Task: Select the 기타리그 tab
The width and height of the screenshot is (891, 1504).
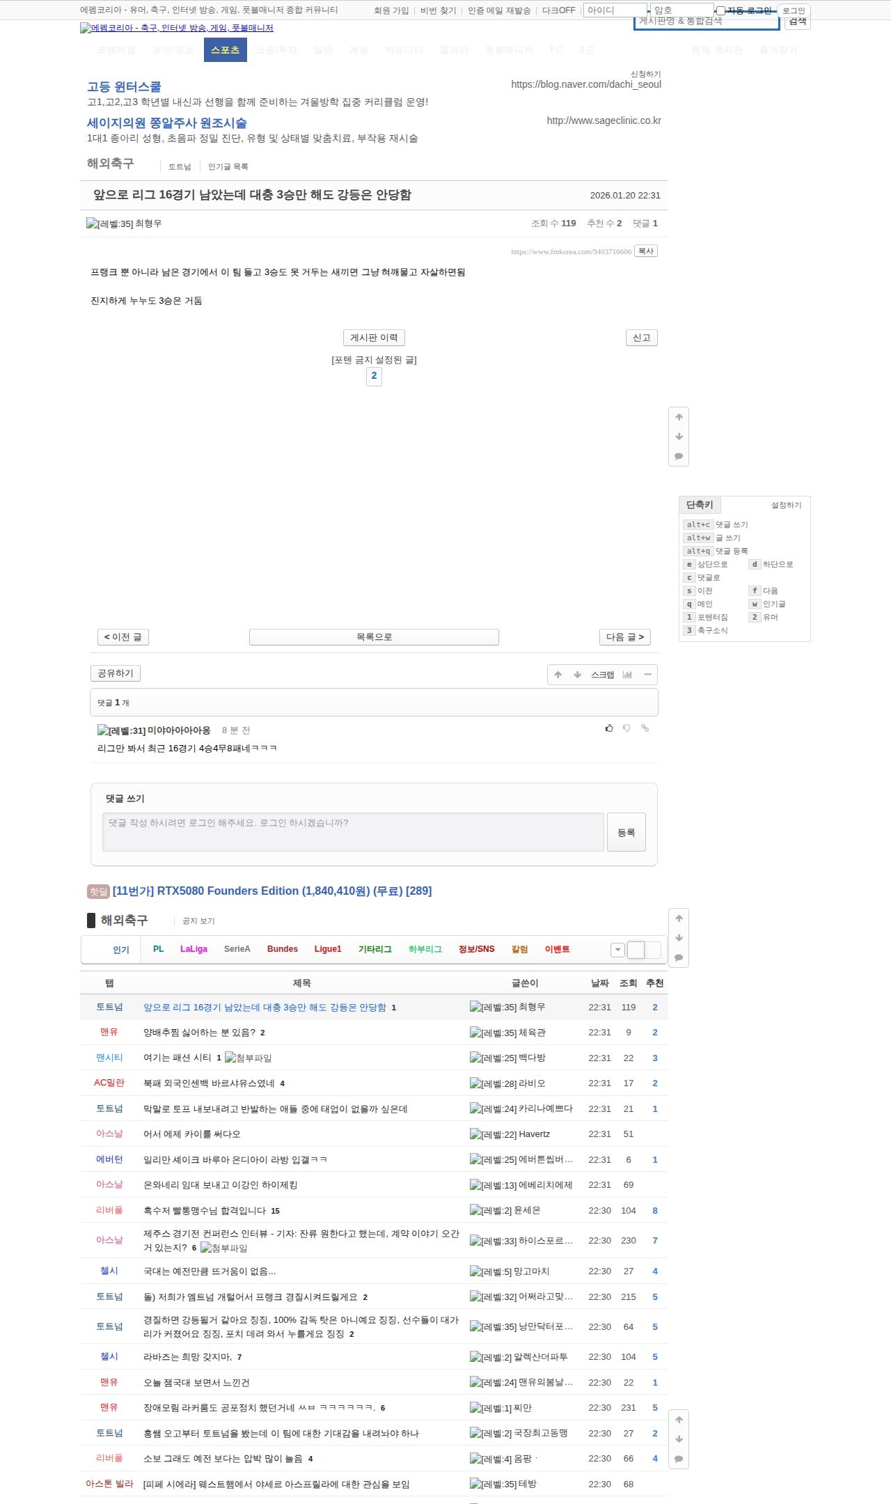Action: pos(375,949)
